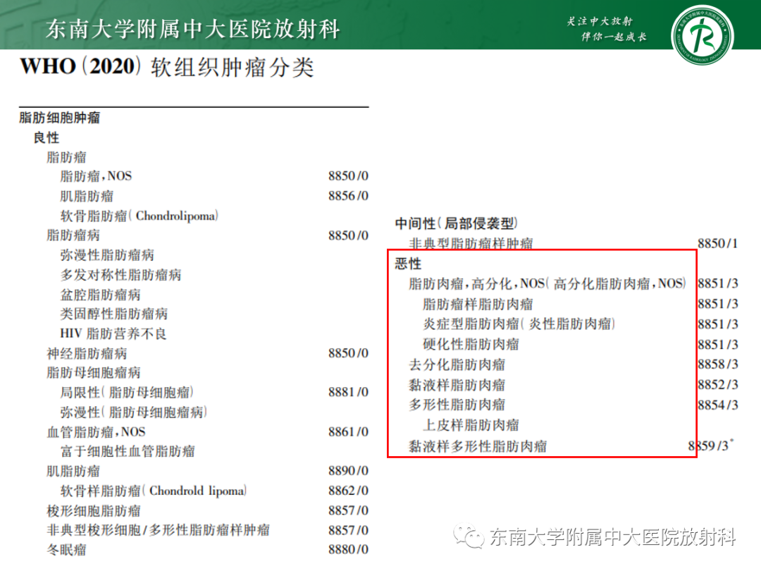Select the heading 恶性

pyautogui.click(x=408, y=264)
